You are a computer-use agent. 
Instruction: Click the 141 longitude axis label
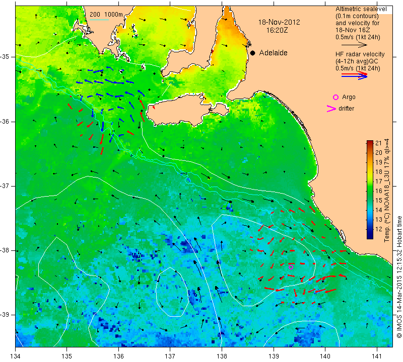[x=377, y=356]
